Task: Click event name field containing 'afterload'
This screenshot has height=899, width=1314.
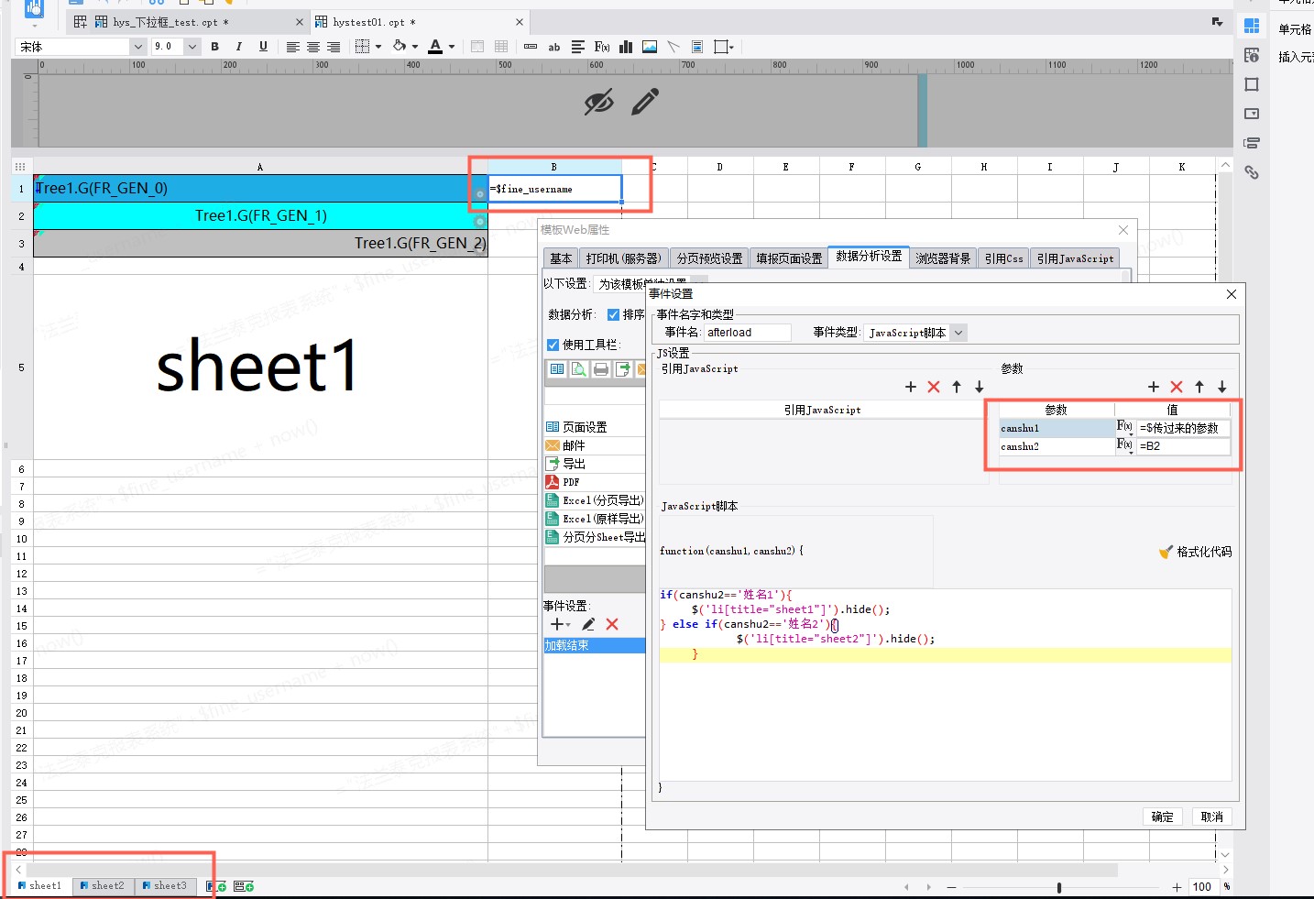Action: tap(748, 333)
